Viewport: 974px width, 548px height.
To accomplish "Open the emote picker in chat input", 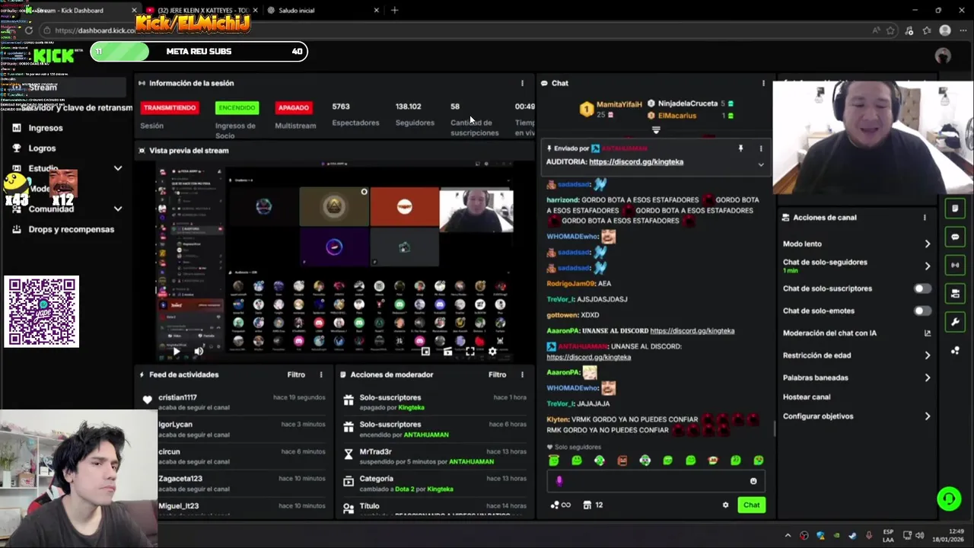I will [x=753, y=481].
